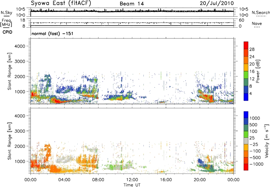The image size is (270, 187).
Task: Click the "Beam 14" heading
Action: [x=132, y=4]
